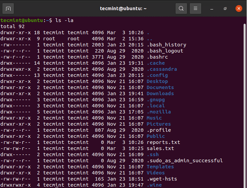Click the Templates directory name

pos(160,167)
